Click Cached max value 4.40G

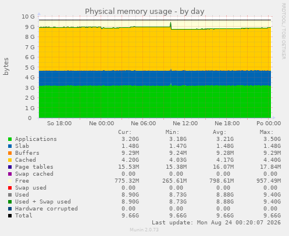tap(272, 160)
